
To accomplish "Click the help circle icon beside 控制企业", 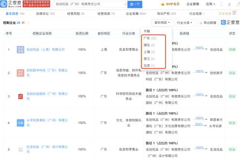I will pos(28,23).
